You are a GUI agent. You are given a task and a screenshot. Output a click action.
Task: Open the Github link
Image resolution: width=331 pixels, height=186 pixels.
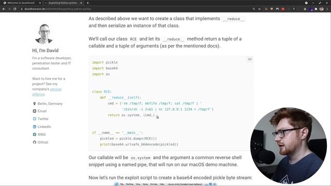43,142
